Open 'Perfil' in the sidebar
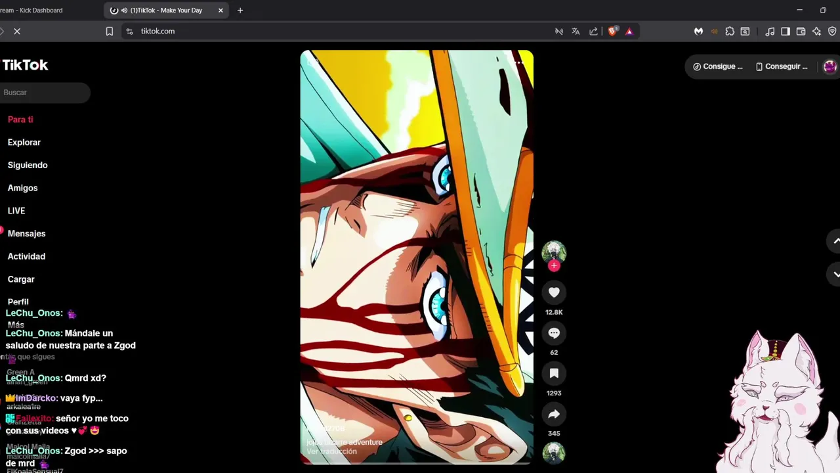The image size is (840, 473). click(18, 302)
